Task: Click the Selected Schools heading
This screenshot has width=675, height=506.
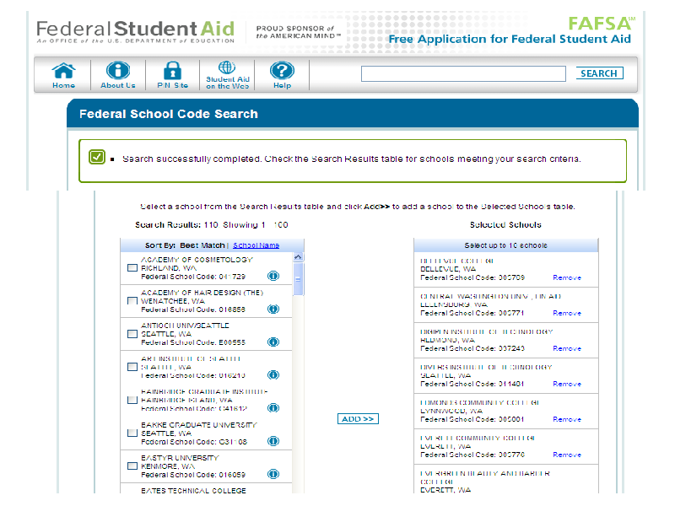Action: coord(505,224)
